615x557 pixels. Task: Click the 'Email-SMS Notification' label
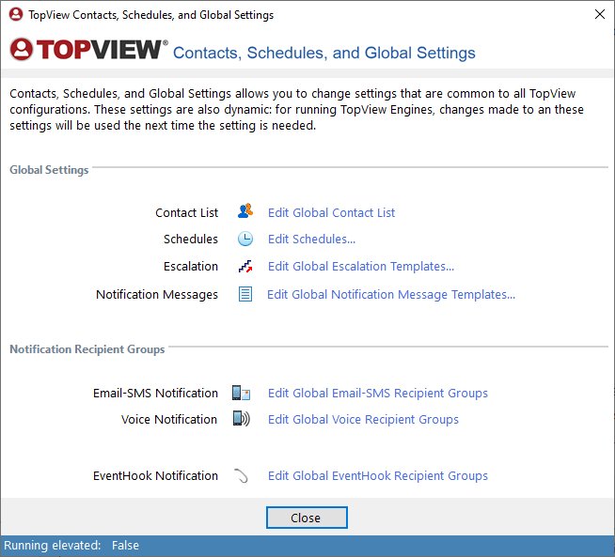click(x=155, y=394)
